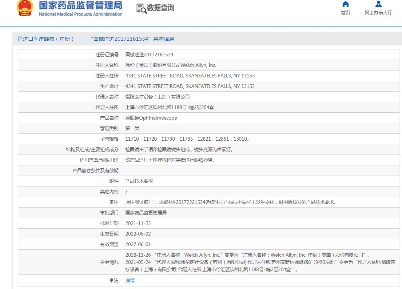Image resolution: width=402 pixels, height=289 pixels.
Task: Select the 注册人住所 label cell
Action: pos(70,76)
